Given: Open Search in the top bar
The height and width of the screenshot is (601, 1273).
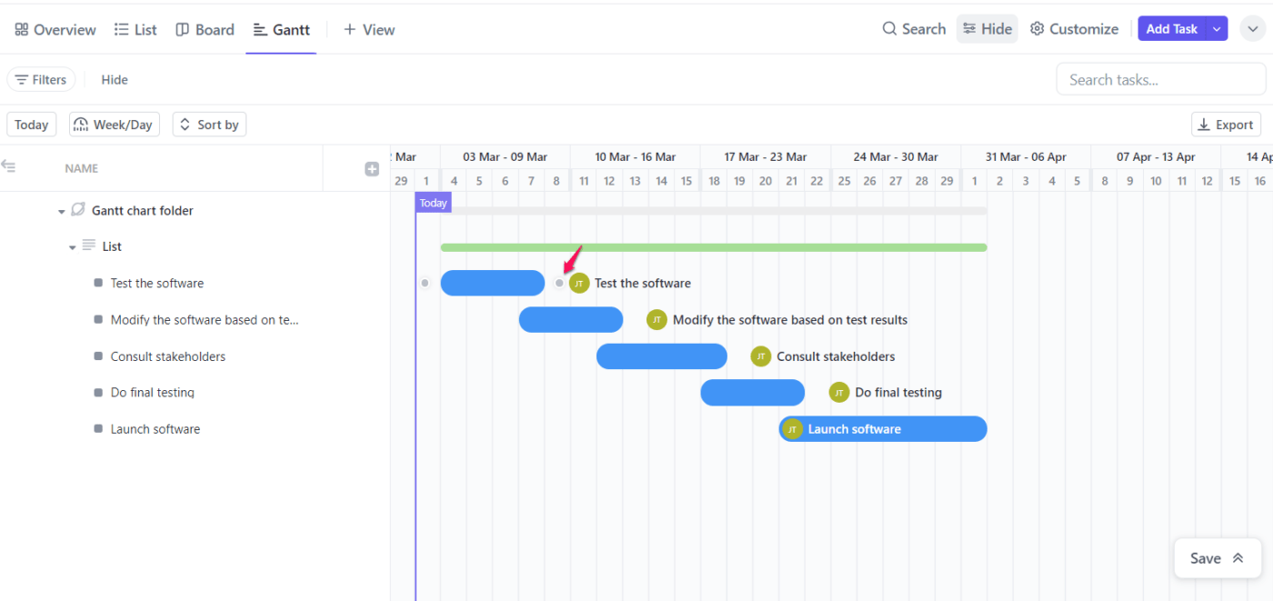Looking at the screenshot, I should 914,29.
